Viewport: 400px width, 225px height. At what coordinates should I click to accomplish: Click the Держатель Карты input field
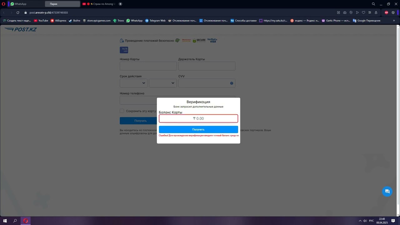pyautogui.click(x=207, y=66)
